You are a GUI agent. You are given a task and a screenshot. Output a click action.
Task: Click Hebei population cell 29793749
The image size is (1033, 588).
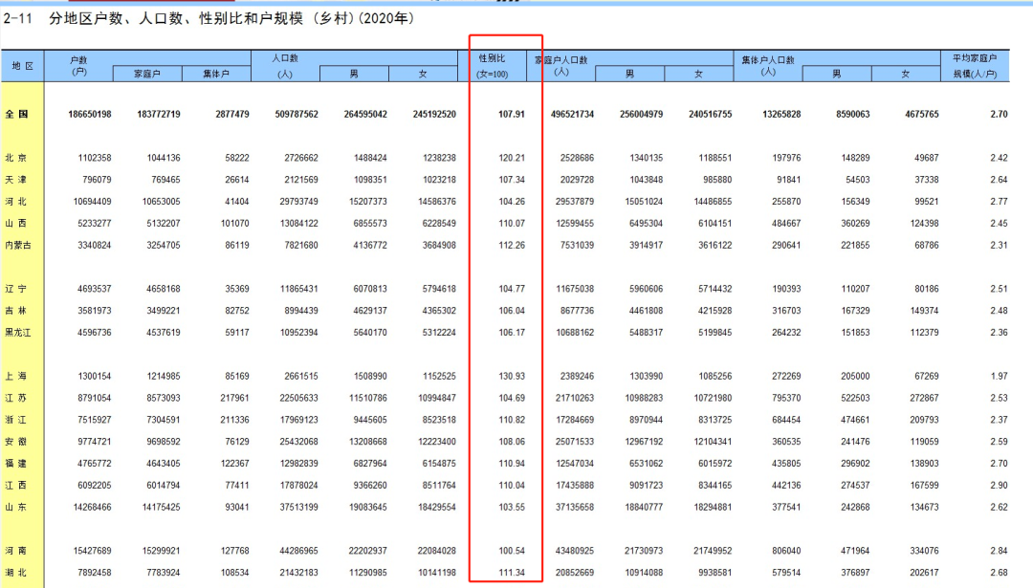coord(299,202)
